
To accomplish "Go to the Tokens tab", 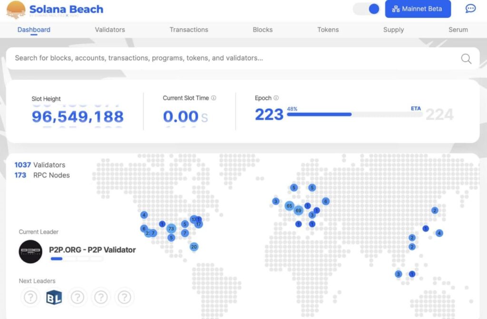I will (x=328, y=30).
